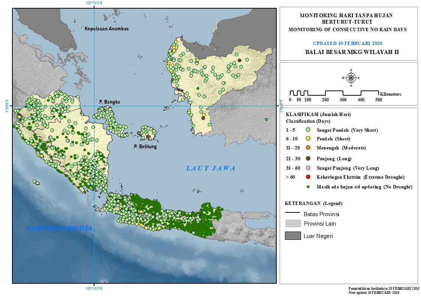Viewport: 421px width, 298px height.
Task: Click the SAMUDERA HINDIA ocean label
Action: 59,228
